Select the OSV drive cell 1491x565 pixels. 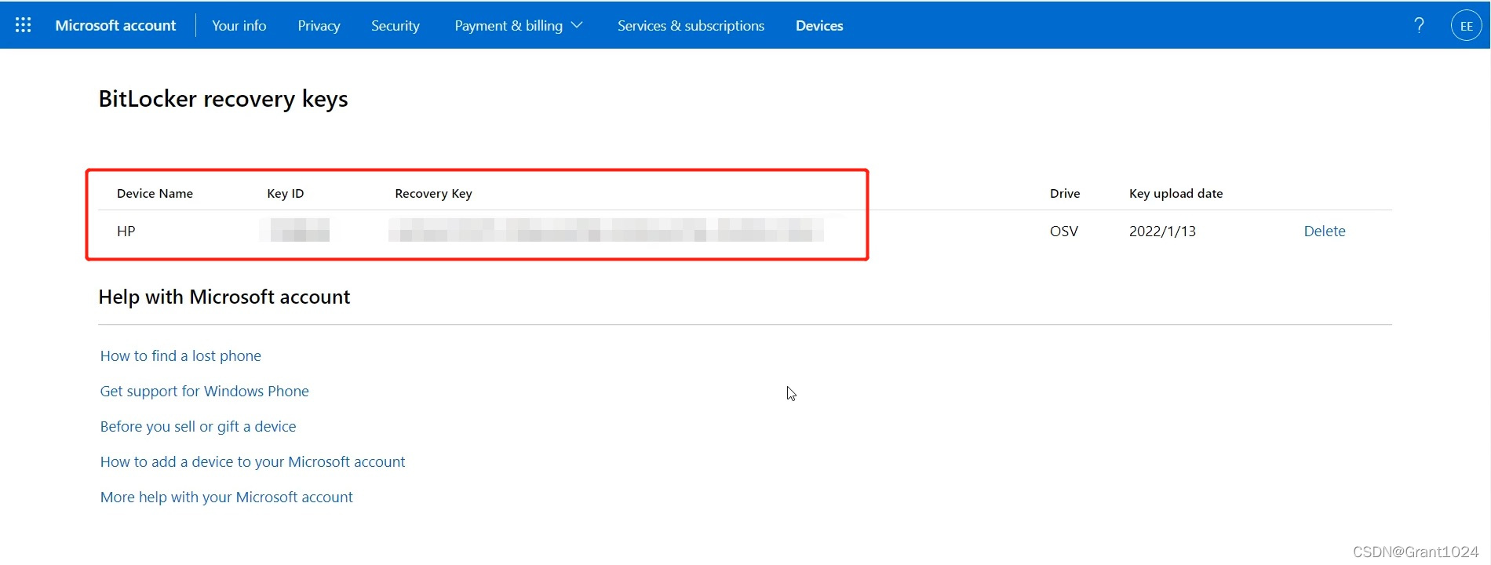point(1064,231)
